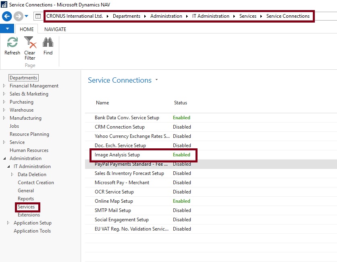Screen dimensions: 337x262
Task: Switch to the NAVIGATE ribbon tab
Action: point(55,29)
